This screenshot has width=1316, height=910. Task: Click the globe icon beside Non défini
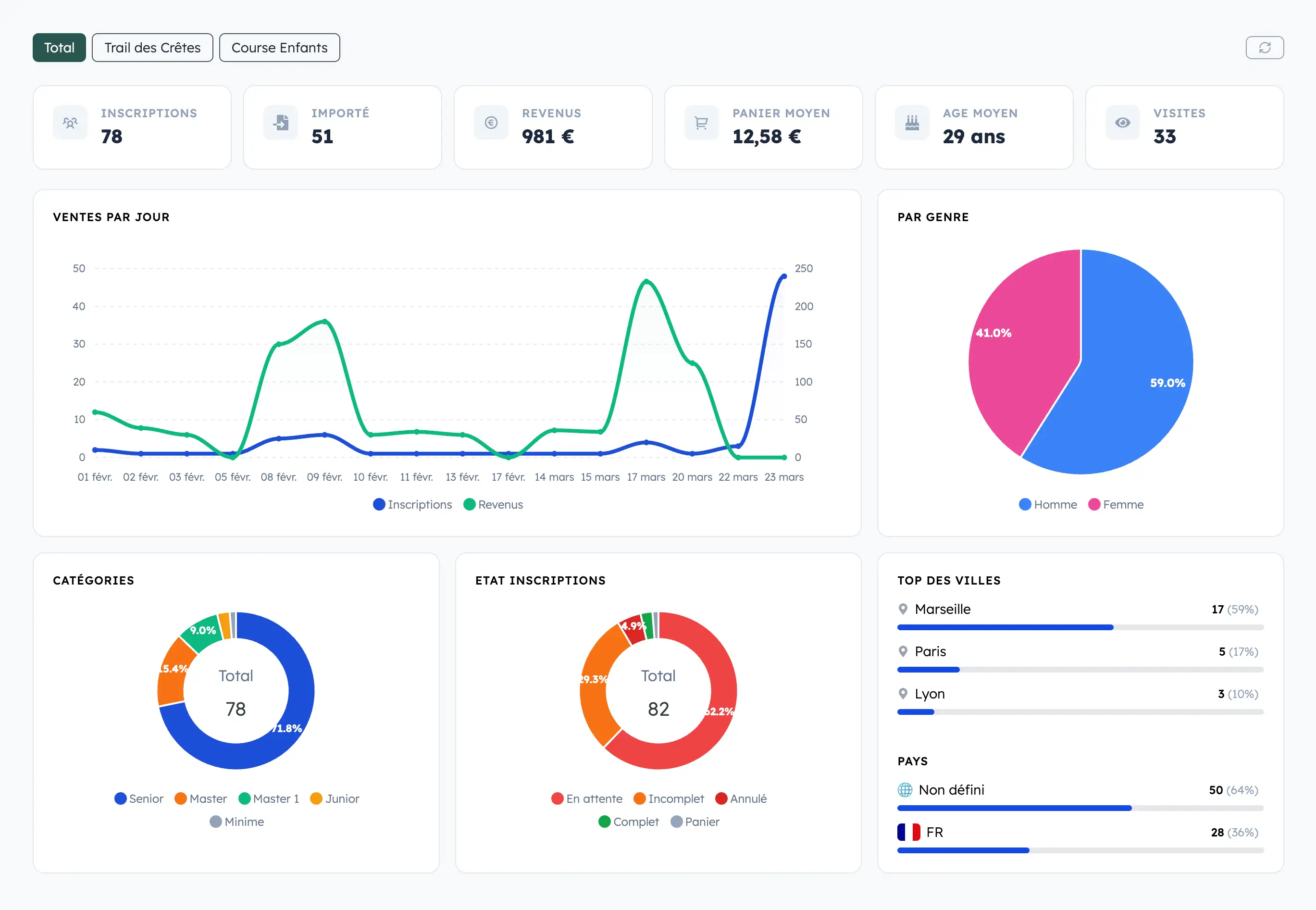tap(905, 790)
